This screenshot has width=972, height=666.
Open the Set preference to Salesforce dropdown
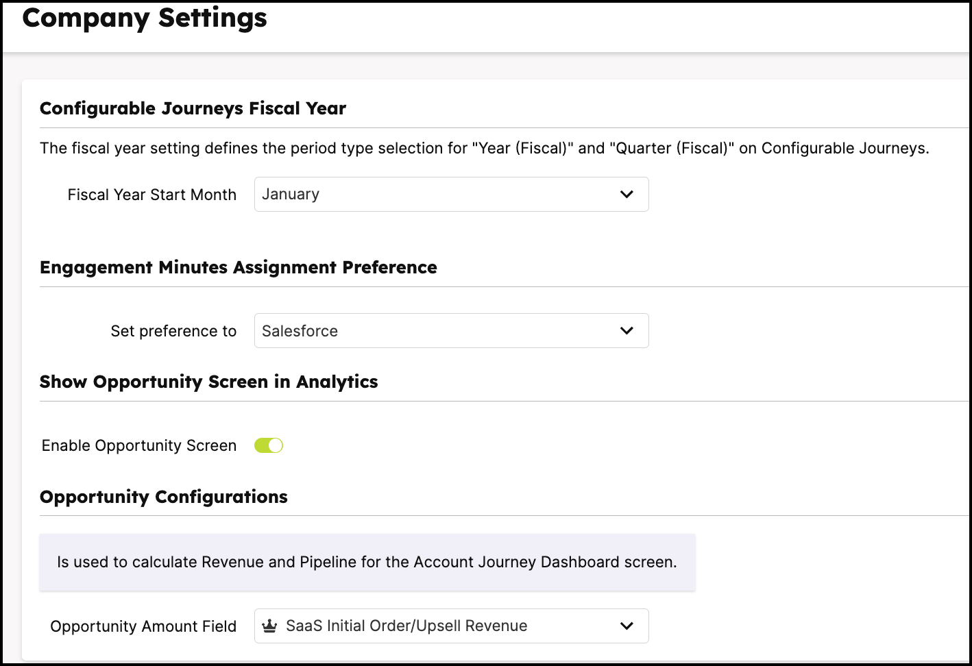(451, 331)
